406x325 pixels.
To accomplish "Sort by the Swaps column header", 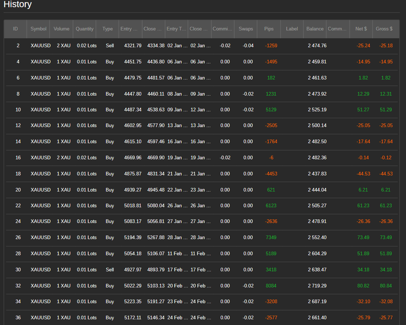I will tap(246, 29).
